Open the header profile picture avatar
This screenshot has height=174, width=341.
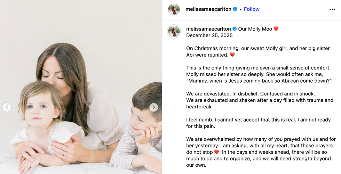pyautogui.click(x=174, y=9)
